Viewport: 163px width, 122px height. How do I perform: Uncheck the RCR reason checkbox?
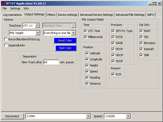click(113, 74)
